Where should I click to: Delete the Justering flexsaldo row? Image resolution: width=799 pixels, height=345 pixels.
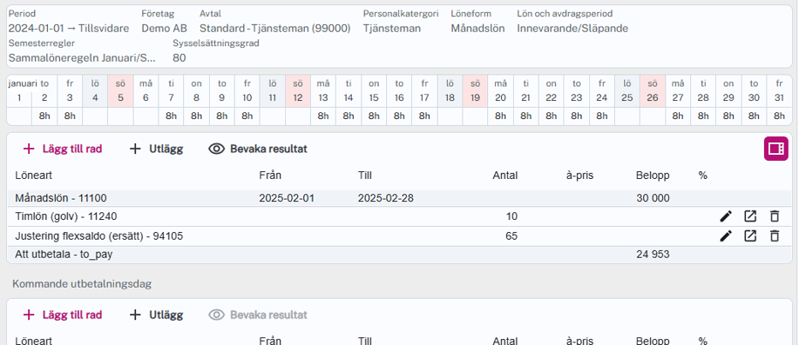[x=775, y=236]
